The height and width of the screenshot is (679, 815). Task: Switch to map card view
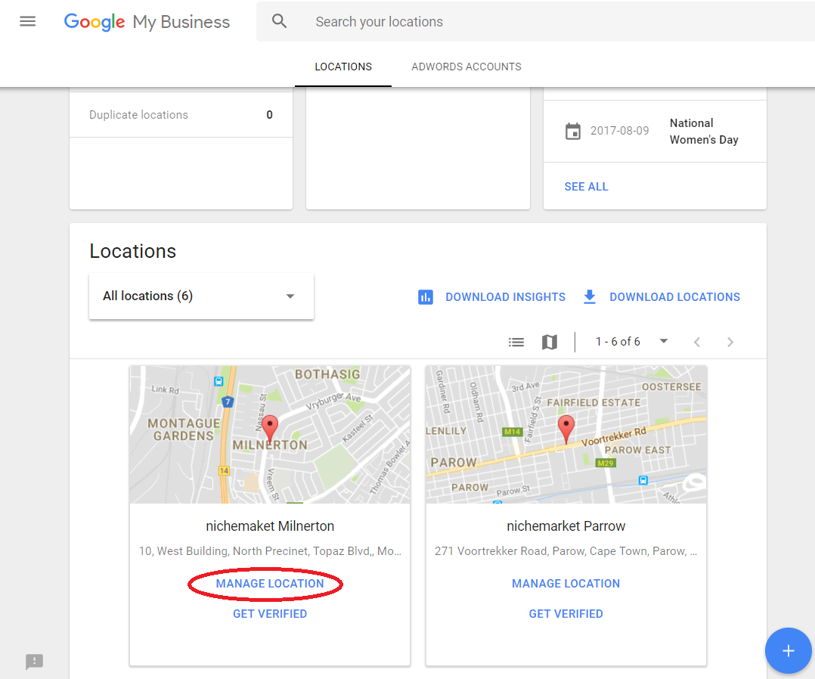point(550,342)
